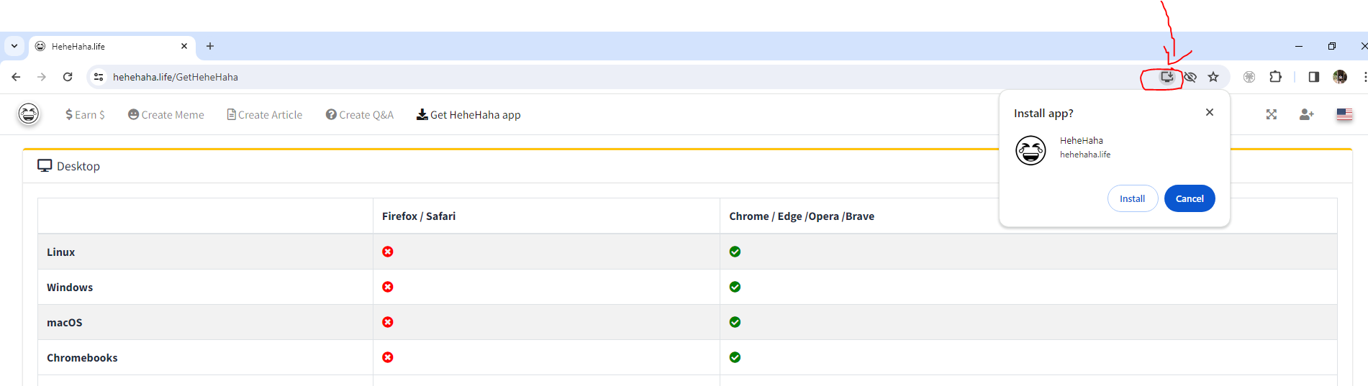Click the Install button in dialog
The width and height of the screenshot is (1368, 386).
1132,198
